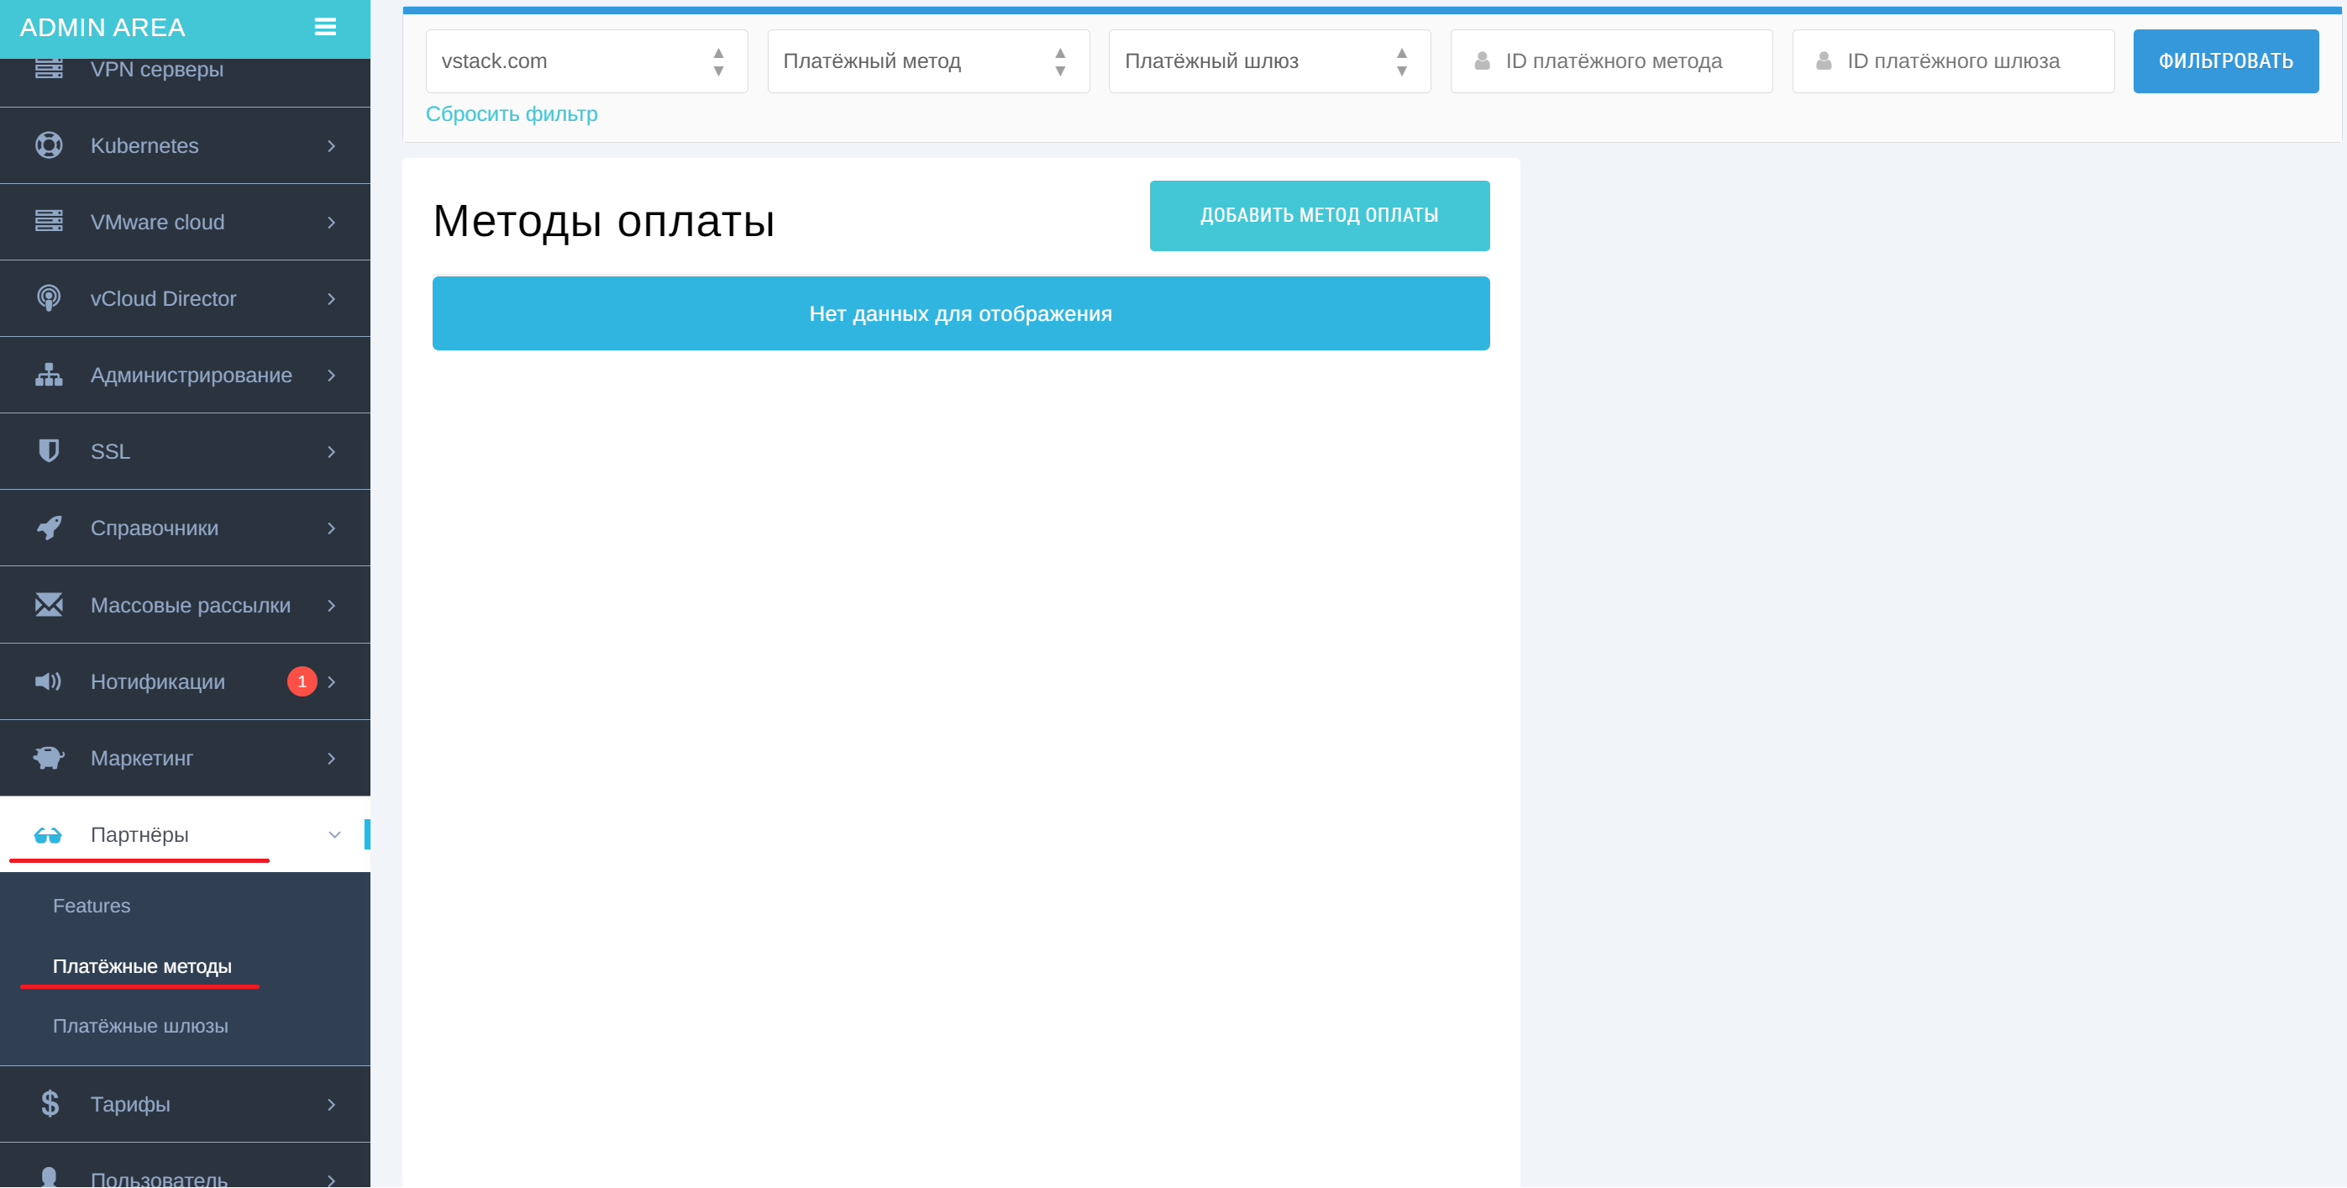Open the Пользователь menu item
2347x1188 pixels.
tap(185, 1166)
